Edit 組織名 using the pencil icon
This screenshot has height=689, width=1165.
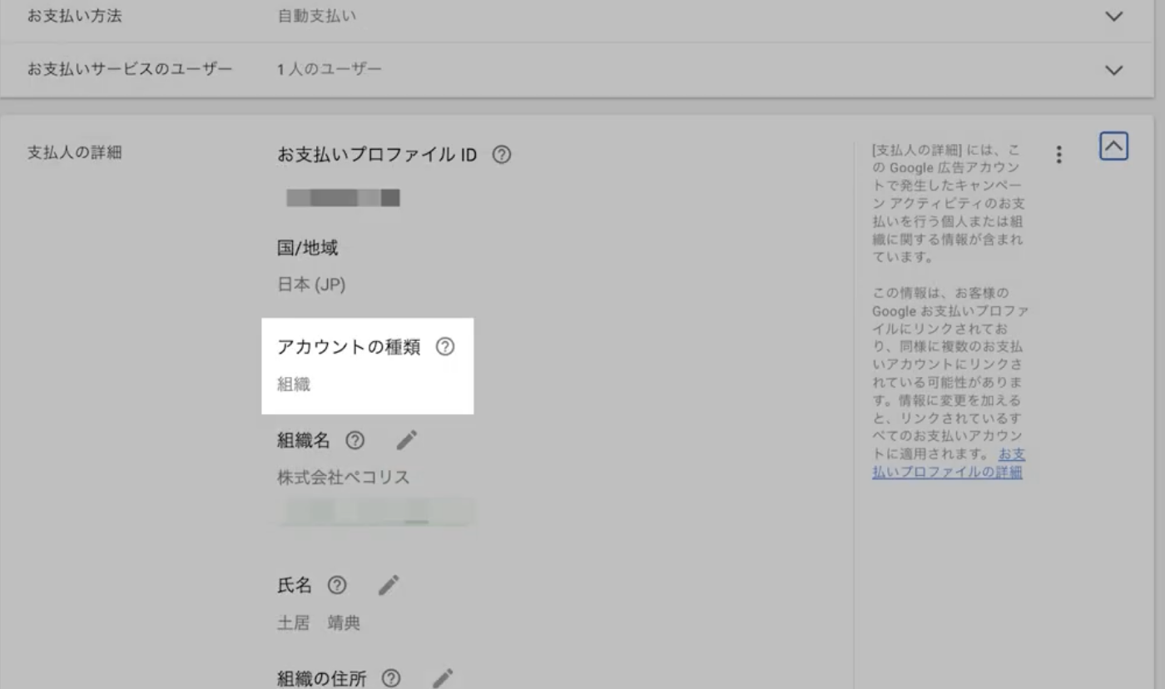point(406,439)
